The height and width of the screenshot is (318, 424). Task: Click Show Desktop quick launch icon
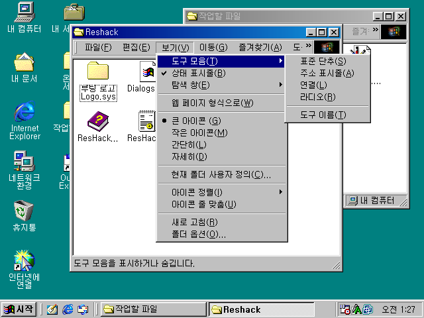click(x=52, y=309)
